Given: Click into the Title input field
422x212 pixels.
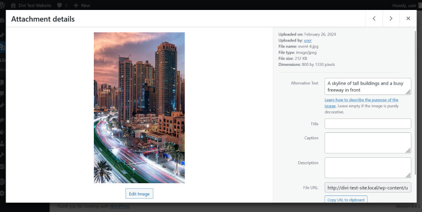Looking at the screenshot, I should [368, 123].
